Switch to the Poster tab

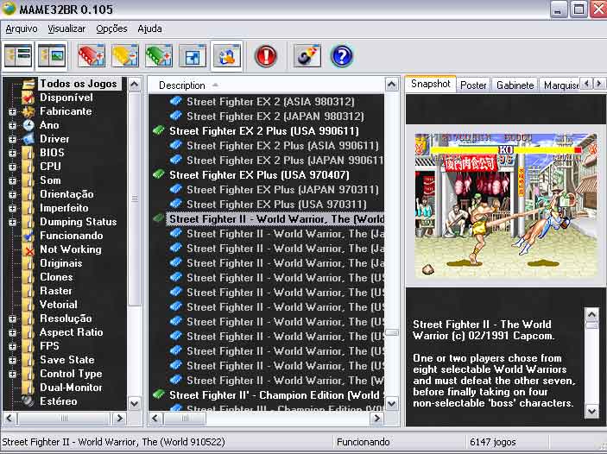473,85
